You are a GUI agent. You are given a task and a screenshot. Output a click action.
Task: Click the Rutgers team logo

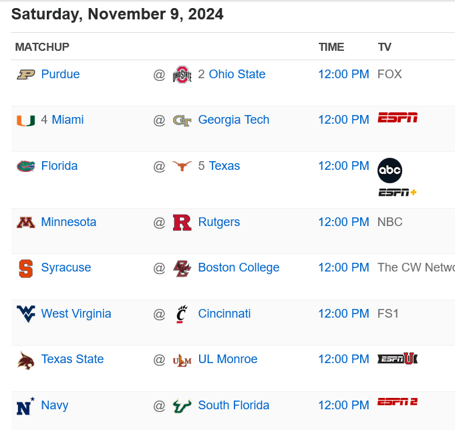pyautogui.click(x=182, y=222)
